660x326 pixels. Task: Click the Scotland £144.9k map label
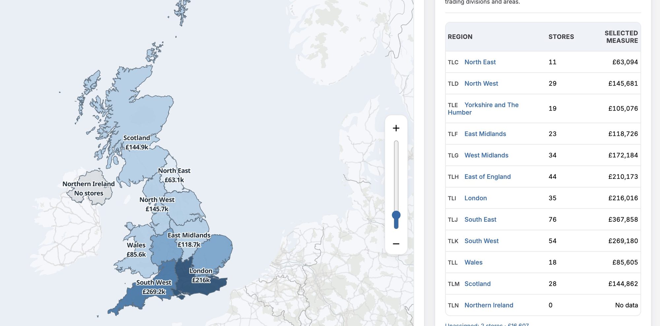(x=137, y=142)
